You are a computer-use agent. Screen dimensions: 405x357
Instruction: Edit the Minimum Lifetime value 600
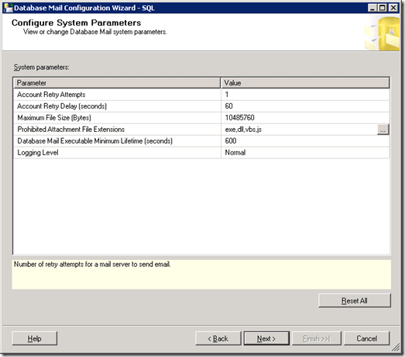(x=305, y=141)
